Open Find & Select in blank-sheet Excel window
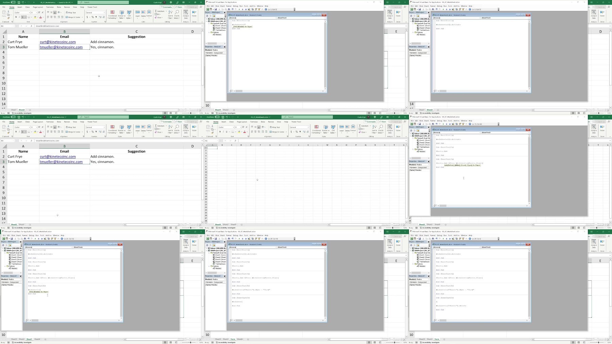Viewport: 612px width, 344px height. pos(381,129)
